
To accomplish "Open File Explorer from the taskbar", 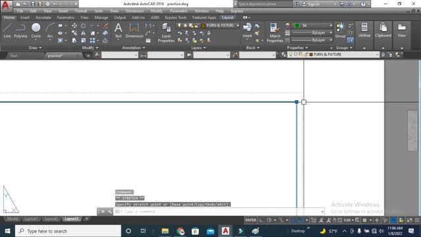I will (165, 231).
